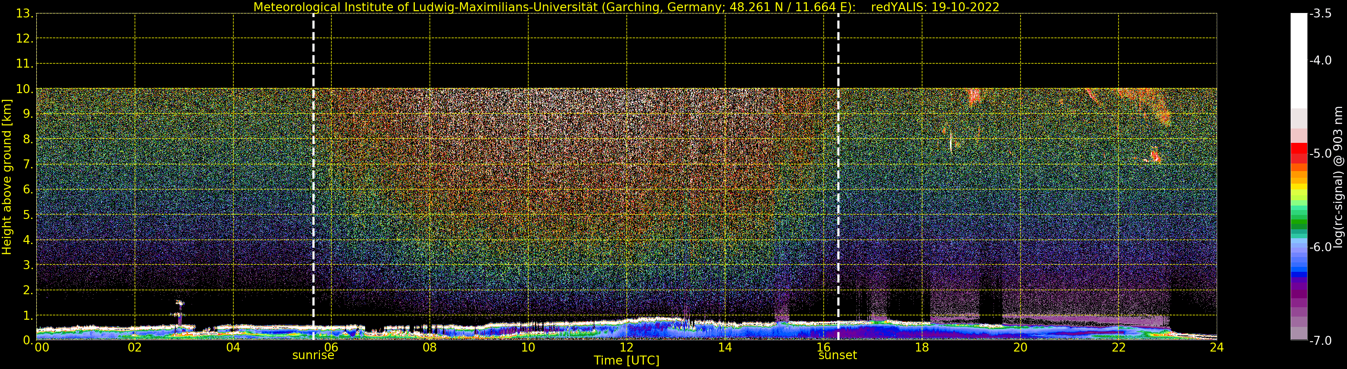The height and width of the screenshot is (369, 1347).
Task: Click the time axis tick label '04'
Action: click(x=233, y=348)
